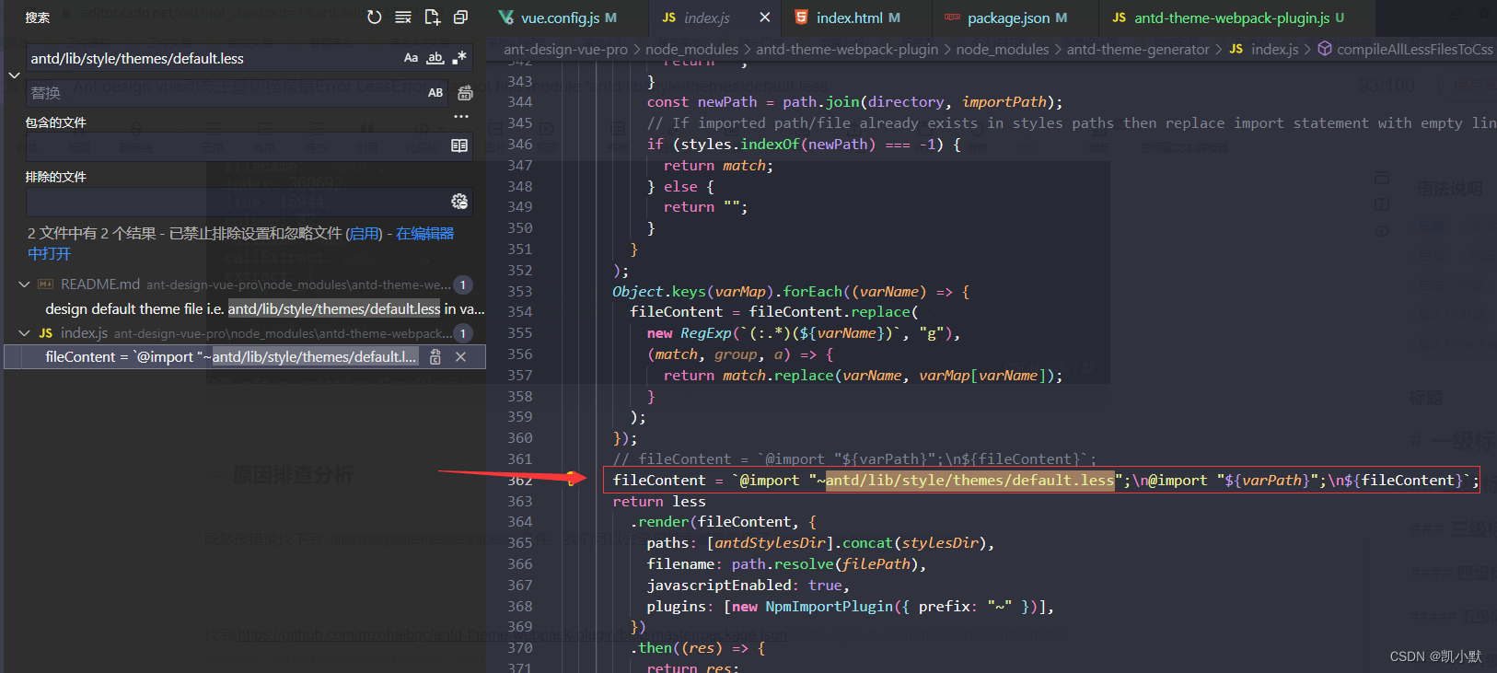Dismiss the fileContent match result
Screen dimensions: 1497x673
click(x=460, y=357)
